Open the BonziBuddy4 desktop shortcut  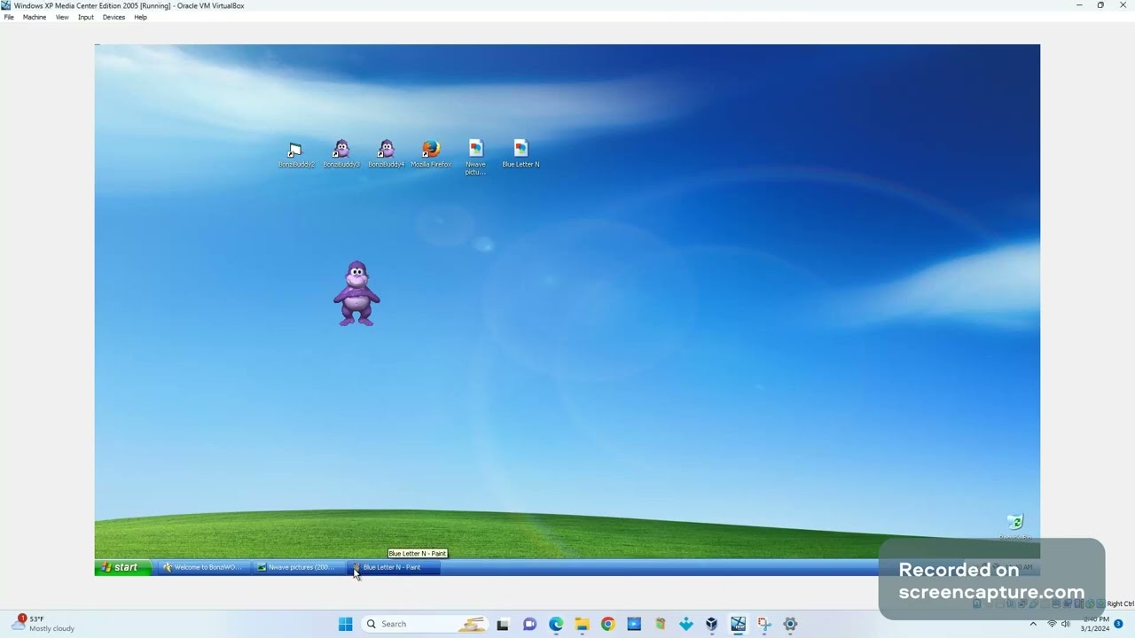(386, 153)
